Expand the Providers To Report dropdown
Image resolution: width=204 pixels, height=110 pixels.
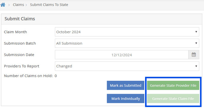click(x=127, y=66)
